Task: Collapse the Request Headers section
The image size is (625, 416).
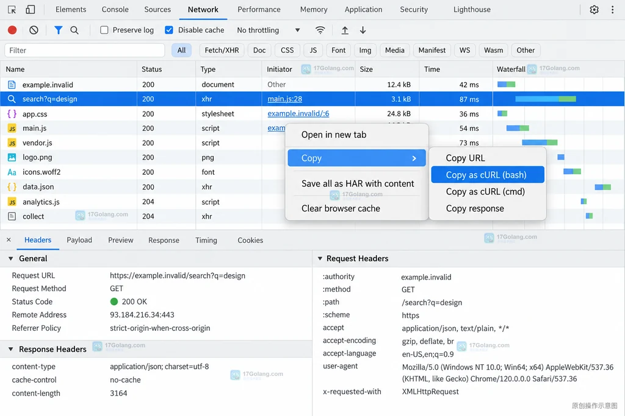Action: [x=320, y=258]
